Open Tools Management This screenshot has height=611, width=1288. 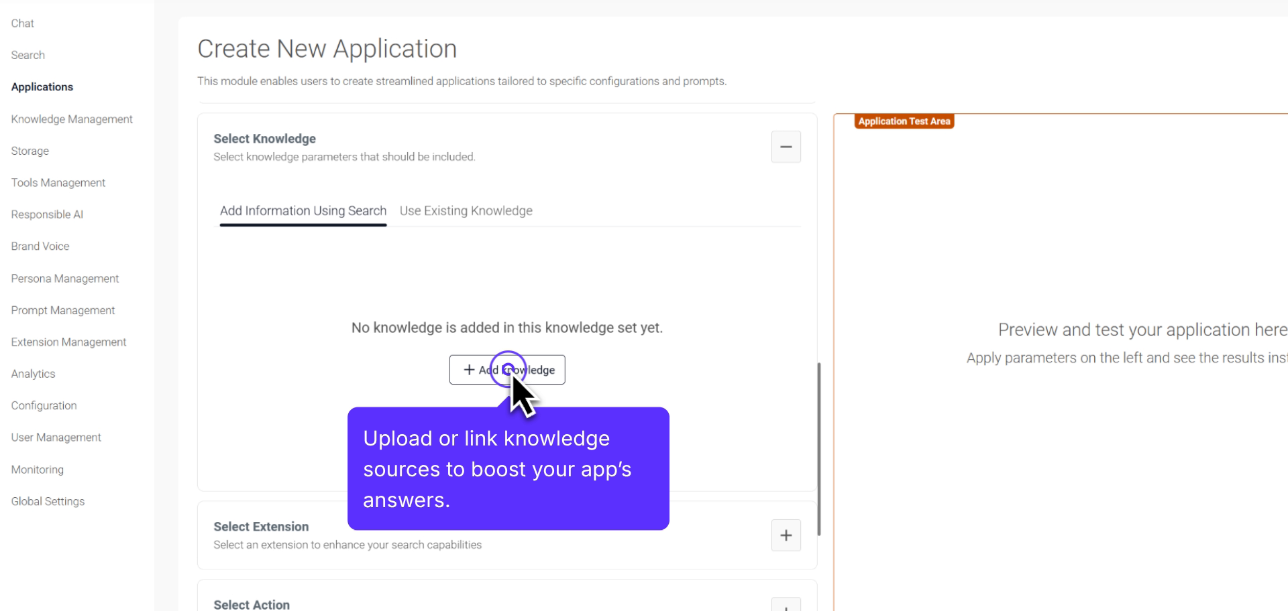pyautogui.click(x=58, y=182)
